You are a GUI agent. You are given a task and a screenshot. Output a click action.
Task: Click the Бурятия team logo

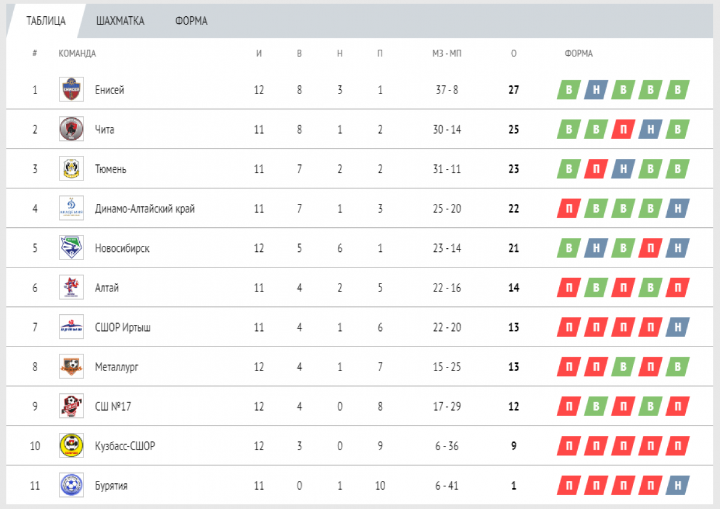pos(71,486)
